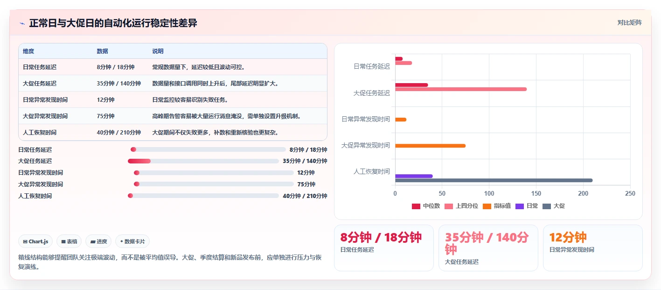
Task: Click the 大促任务延迟 progress bar
Action: coord(203,161)
